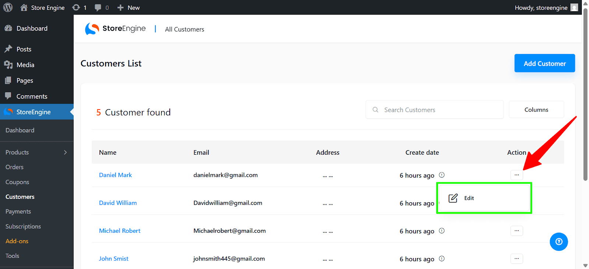Open David William's customer link
Viewport: 589px width, 269px height.
click(x=118, y=203)
